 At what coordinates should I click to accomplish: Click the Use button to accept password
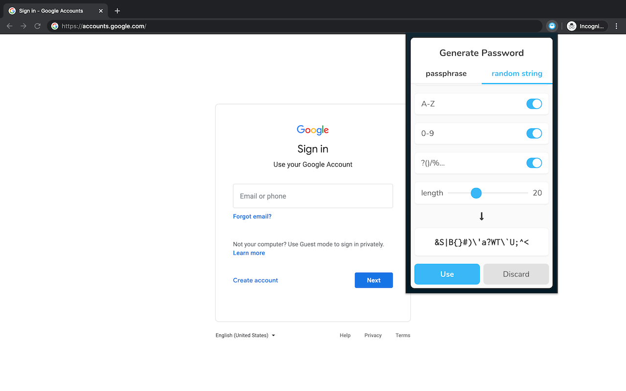tap(447, 274)
